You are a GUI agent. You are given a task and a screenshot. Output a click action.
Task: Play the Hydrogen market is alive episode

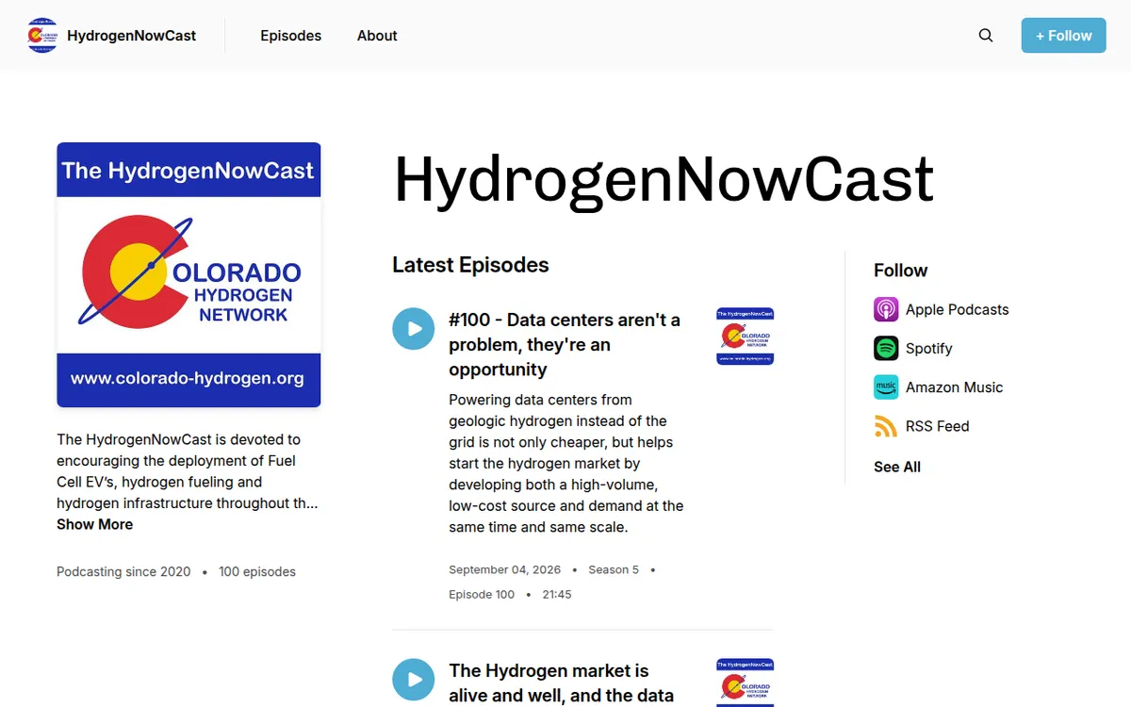click(414, 680)
